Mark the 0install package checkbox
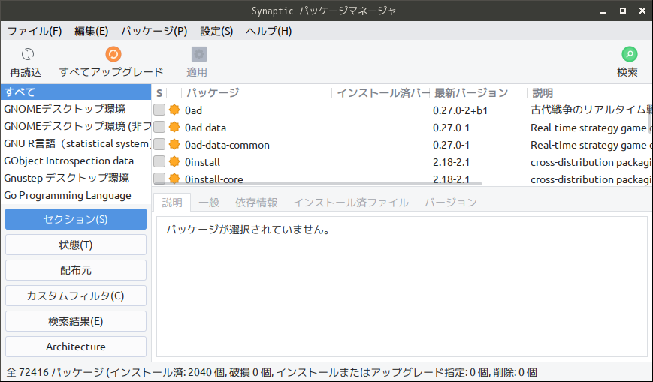 [159, 161]
